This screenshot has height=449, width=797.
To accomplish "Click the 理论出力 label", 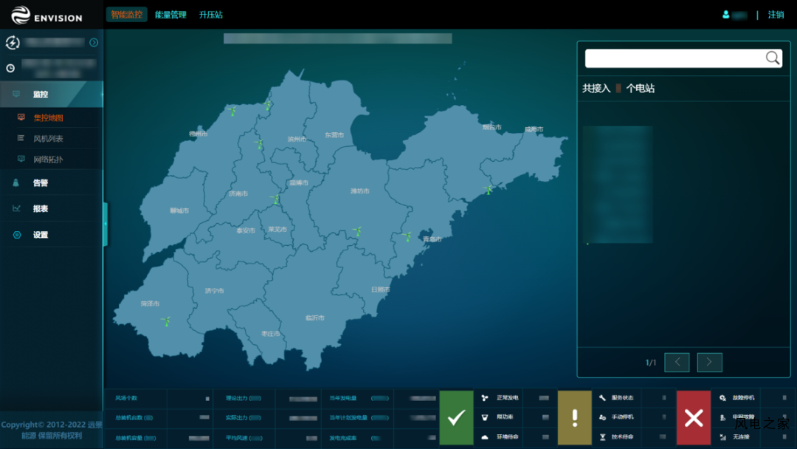I will click(243, 398).
